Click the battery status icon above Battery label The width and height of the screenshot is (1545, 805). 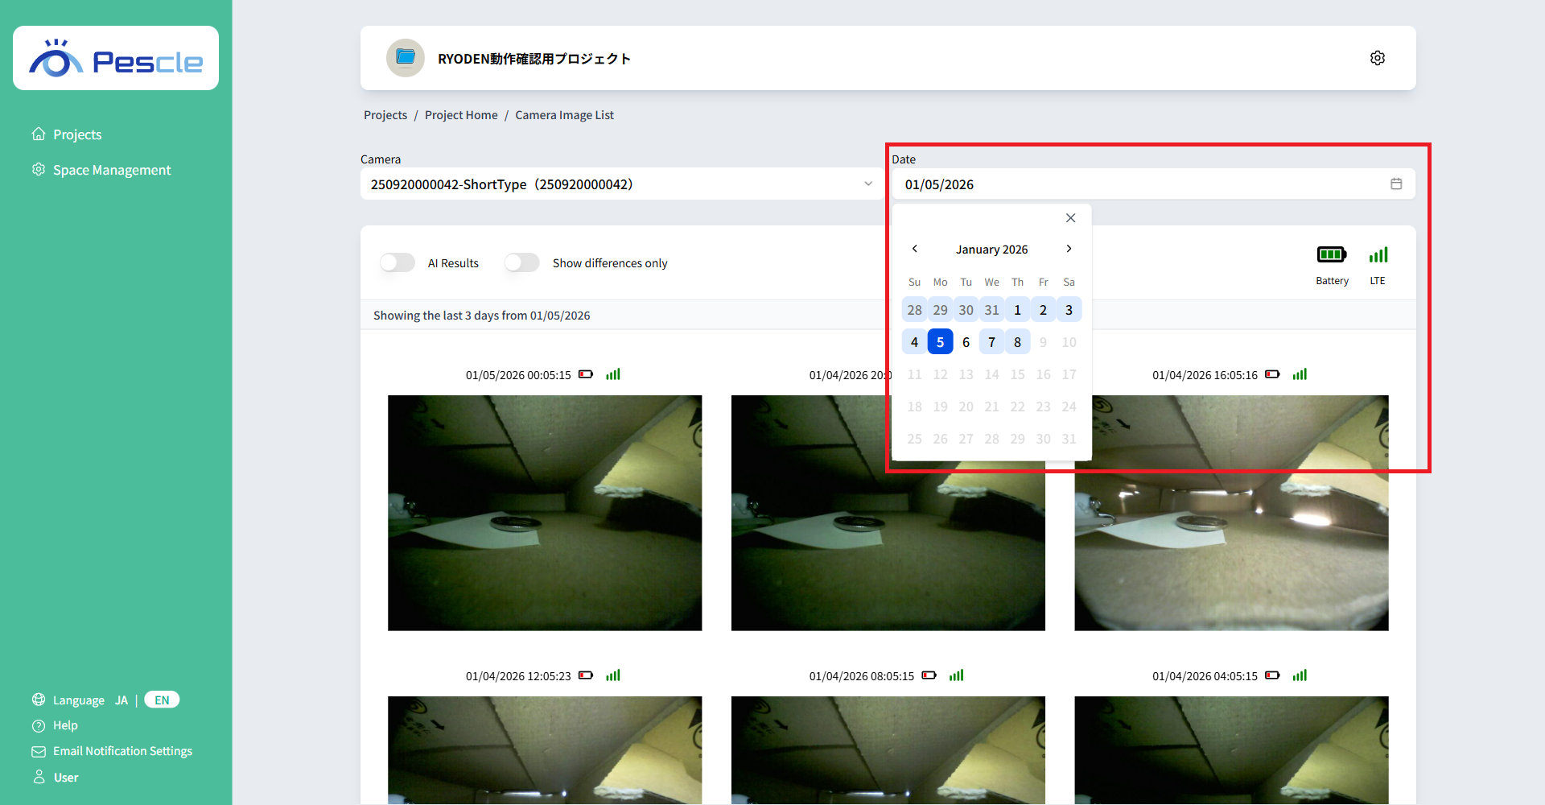(x=1332, y=254)
